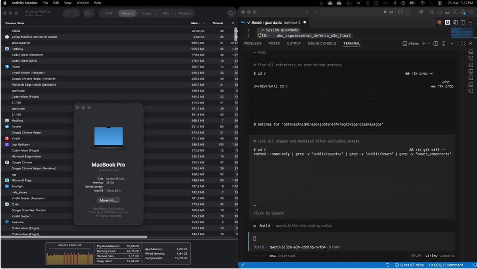The height and width of the screenshot is (269, 477).
Task: Sort by the Threads column header
Action: (217, 23)
